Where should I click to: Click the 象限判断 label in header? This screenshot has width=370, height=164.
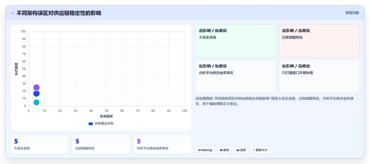(352, 13)
